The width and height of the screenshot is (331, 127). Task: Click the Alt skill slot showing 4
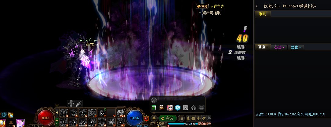[x=121, y=122]
